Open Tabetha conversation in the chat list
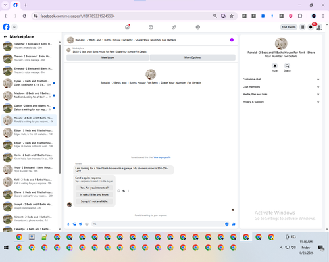This screenshot has height=262, width=329. (x=30, y=46)
